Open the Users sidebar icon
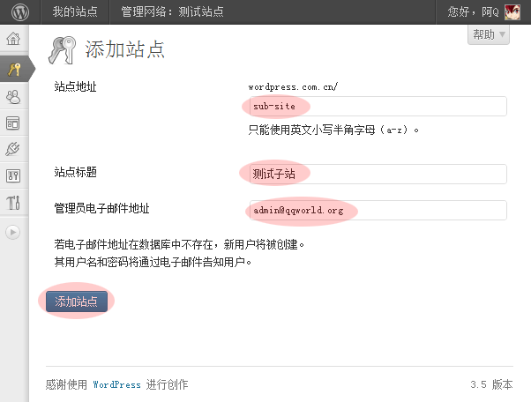Viewport: 531px width, 402px height. (x=13, y=97)
